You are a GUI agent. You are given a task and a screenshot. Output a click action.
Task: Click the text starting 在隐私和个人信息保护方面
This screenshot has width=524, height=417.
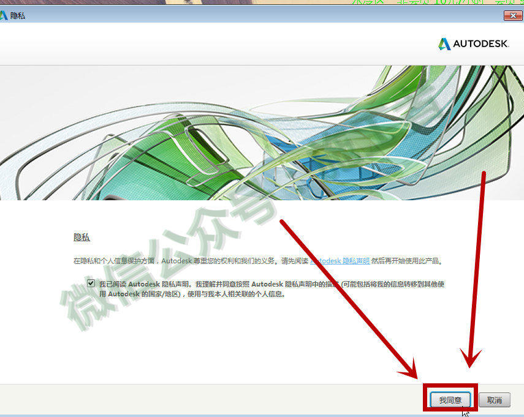click(x=258, y=261)
